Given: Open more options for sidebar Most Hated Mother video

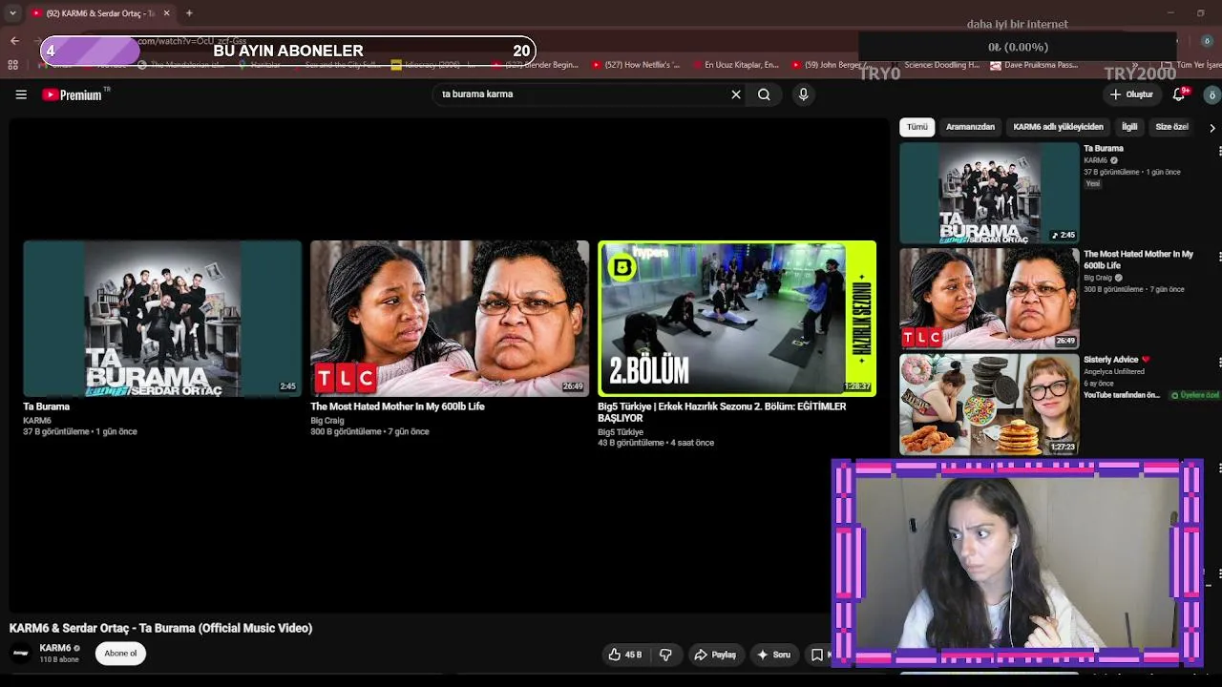Looking at the screenshot, I should coord(1219,257).
